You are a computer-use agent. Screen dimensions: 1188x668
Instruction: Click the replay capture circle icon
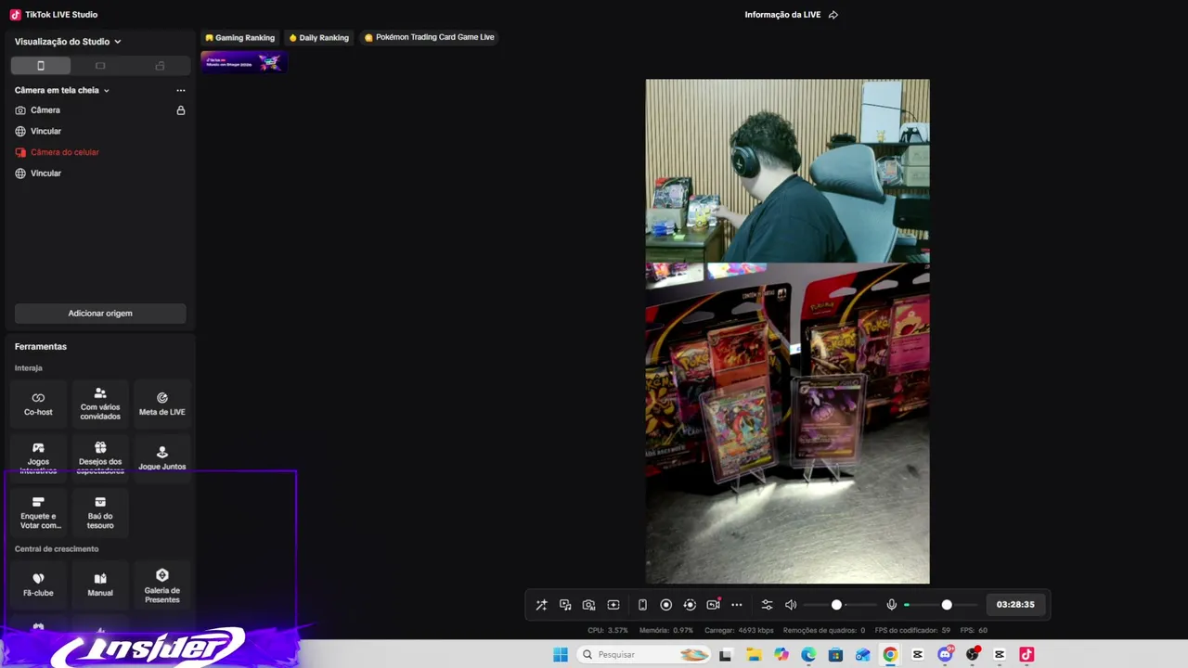690,605
